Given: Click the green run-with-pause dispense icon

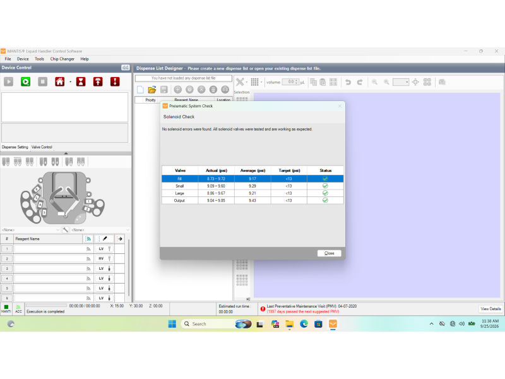Looking at the screenshot, I should point(25,82).
